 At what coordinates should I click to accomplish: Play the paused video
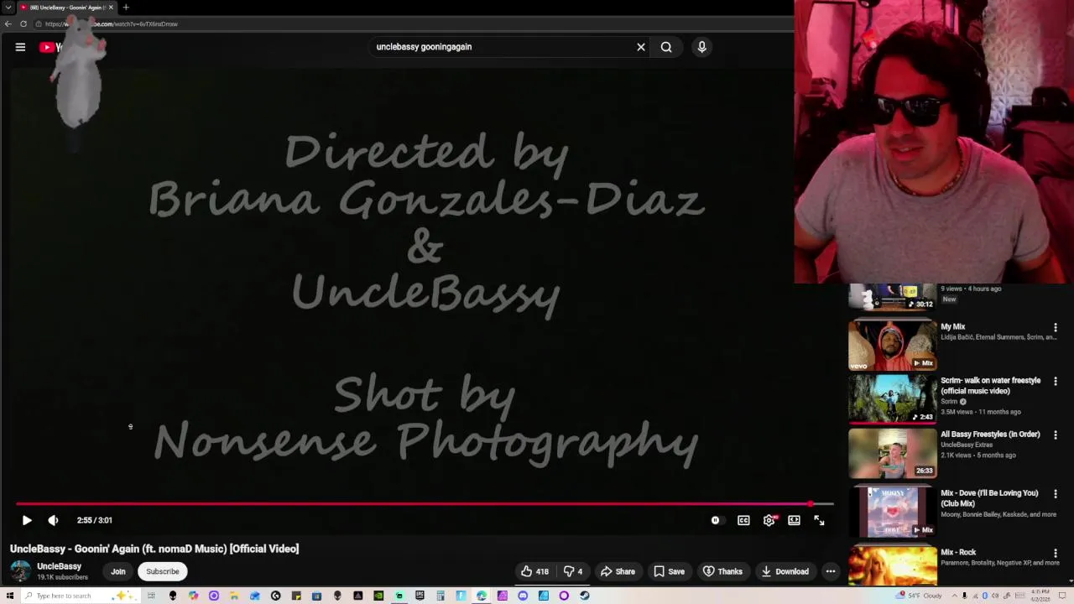pyautogui.click(x=27, y=520)
